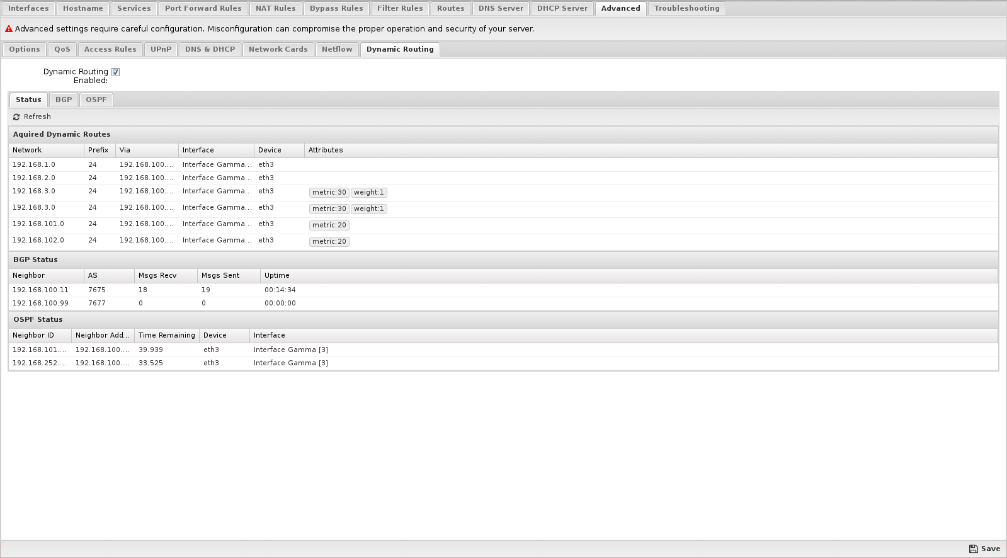Viewport: 1007px width, 558px height.
Task: Click the red warning triangle icon
Action: coord(9,29)
